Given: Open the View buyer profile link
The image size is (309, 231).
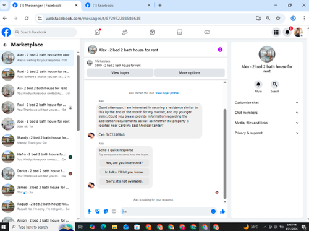Looking at the screenshot, I should [x=167, y=93].
